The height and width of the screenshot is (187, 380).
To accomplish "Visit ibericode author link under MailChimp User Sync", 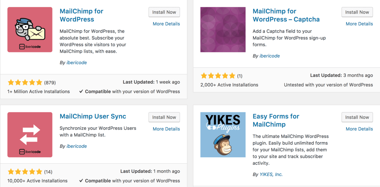I will pyautogui.click(x=77, y=146).
